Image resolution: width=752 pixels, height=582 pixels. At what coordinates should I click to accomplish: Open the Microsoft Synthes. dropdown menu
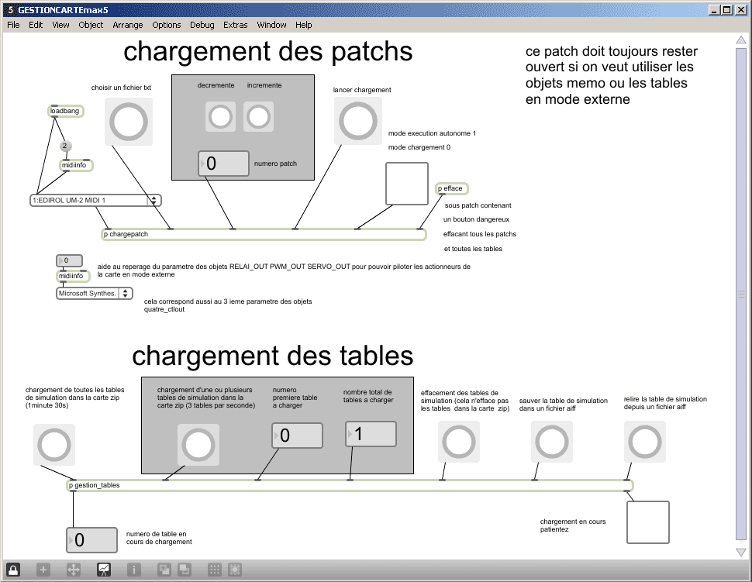click(x=95, y=294)
